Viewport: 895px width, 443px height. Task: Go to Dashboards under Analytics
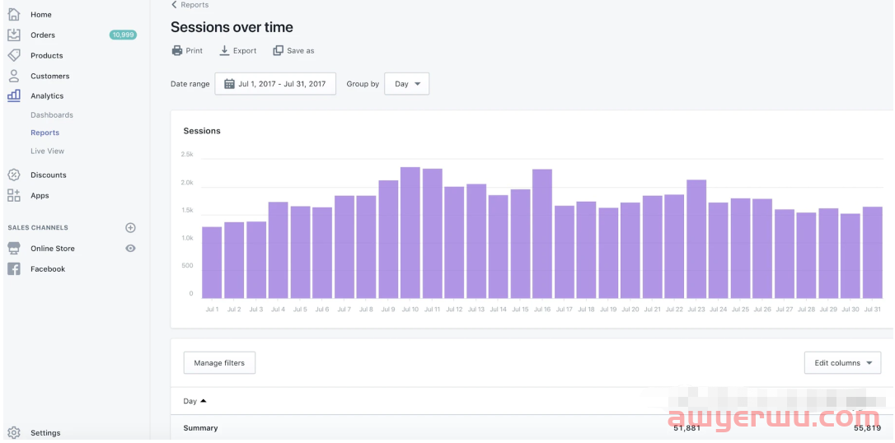point(52,115)
